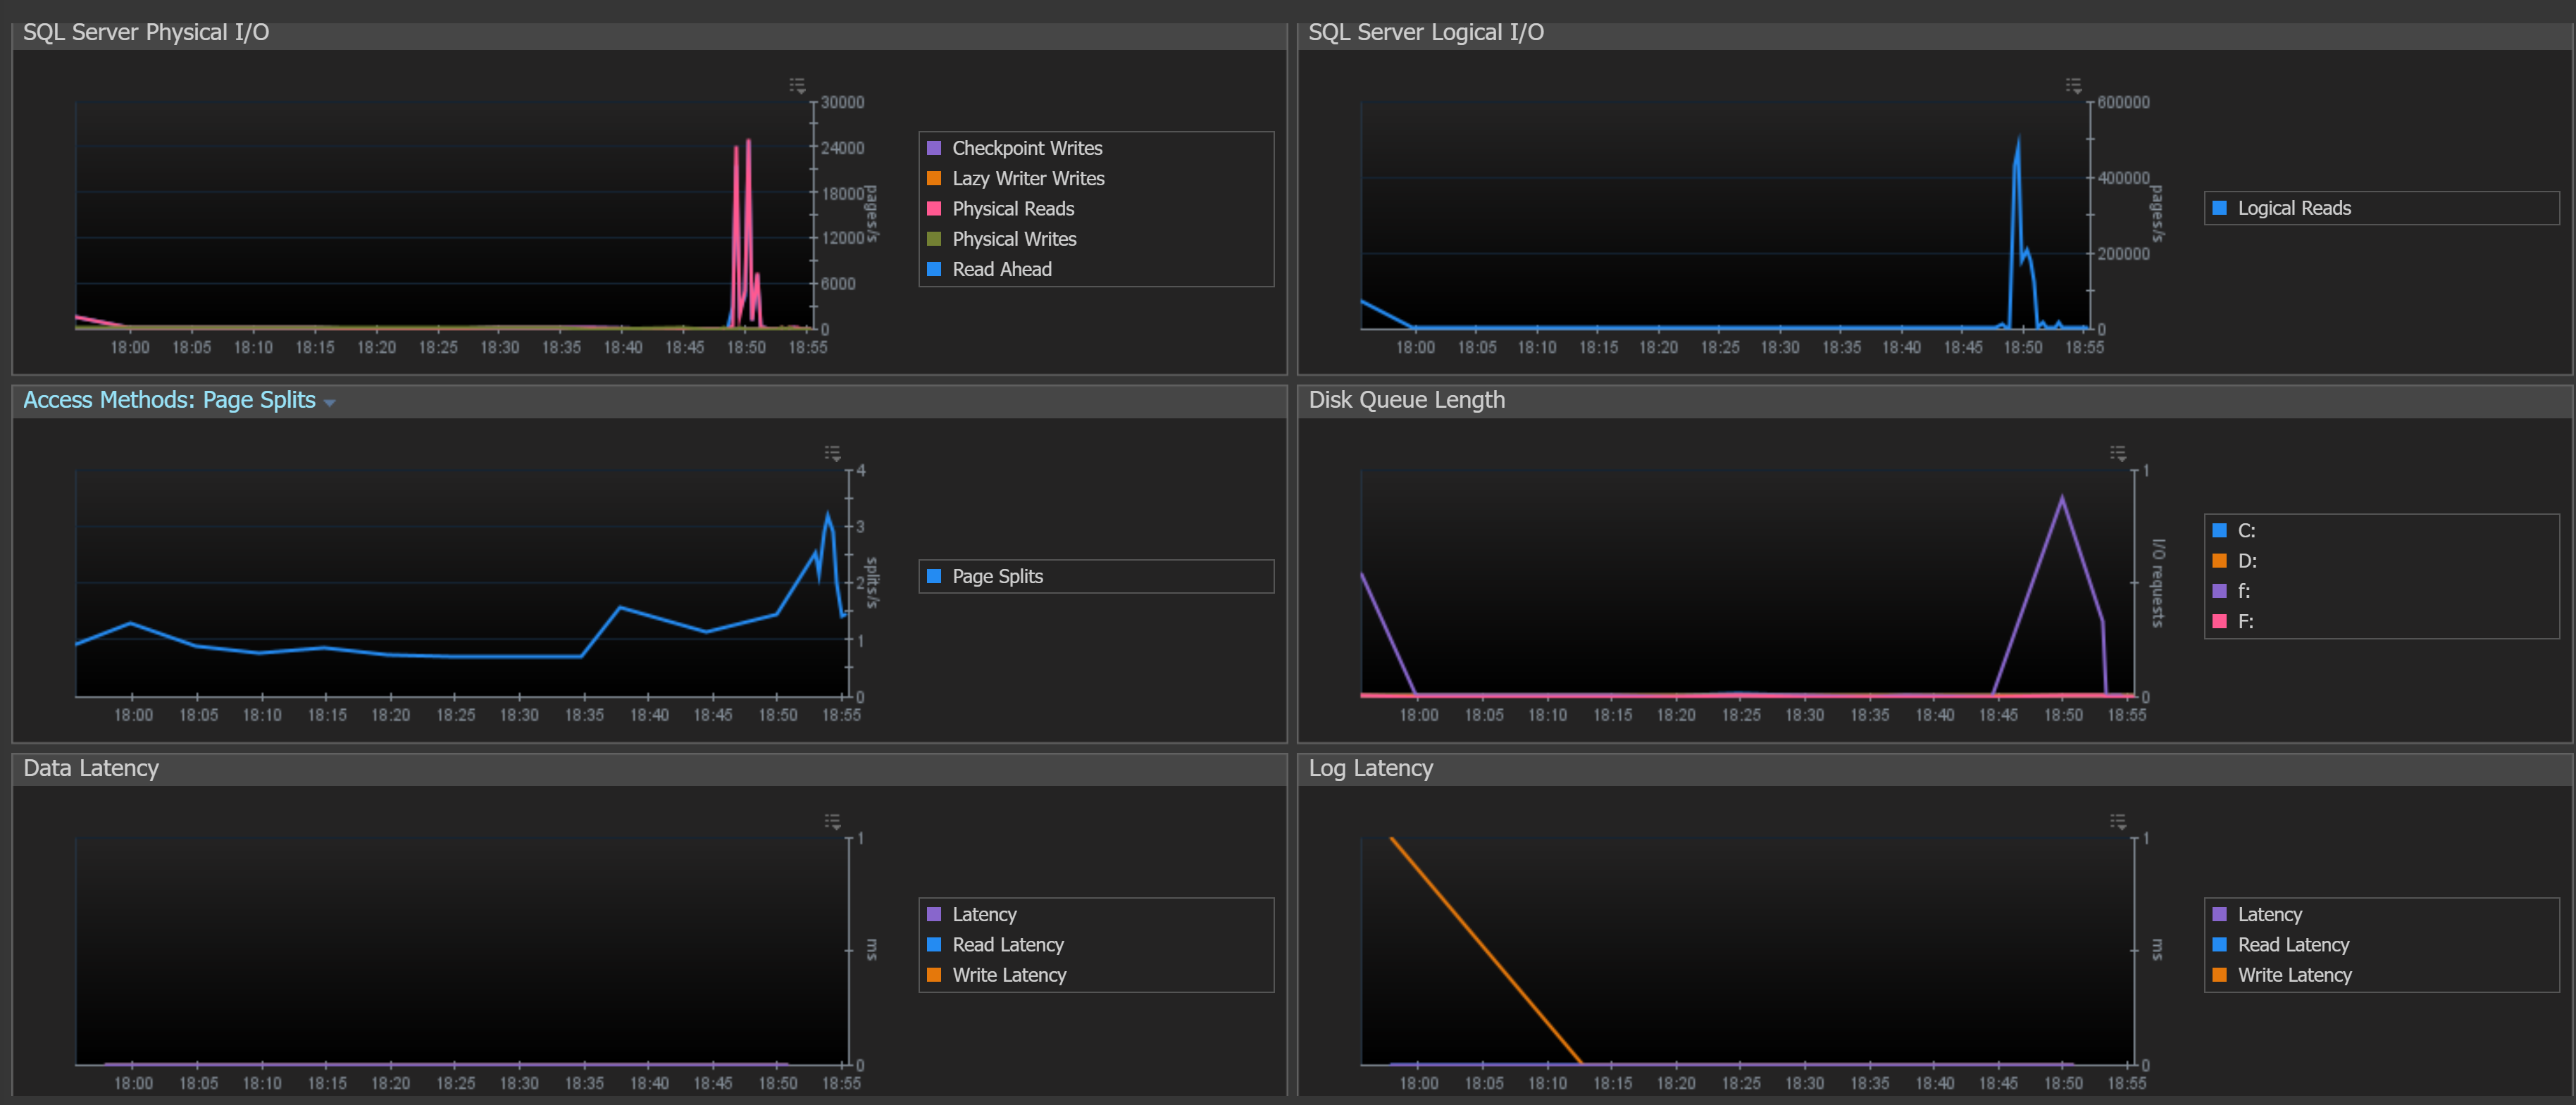Open chart menu icon for Physical I/O

pos(797,85)
